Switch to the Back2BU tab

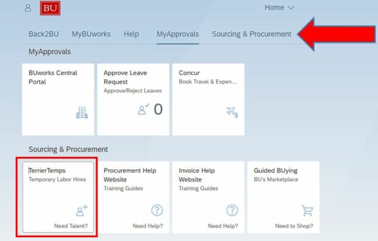pos(44,34)
